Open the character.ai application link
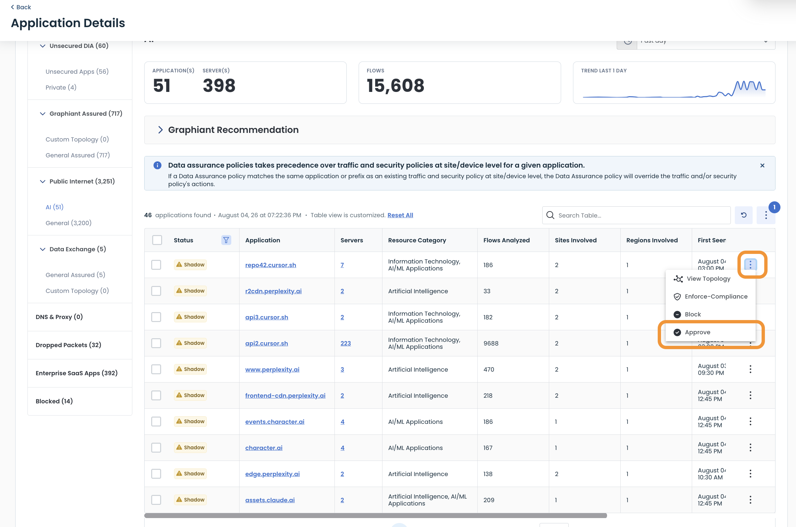Screen dimensions: 796x527 point(264,448)
